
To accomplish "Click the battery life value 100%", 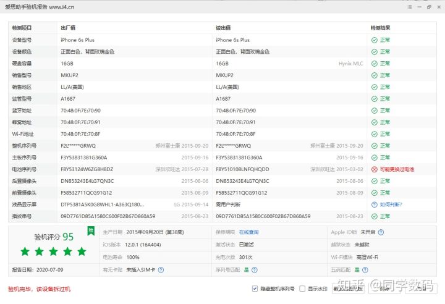I will point(133,257).
